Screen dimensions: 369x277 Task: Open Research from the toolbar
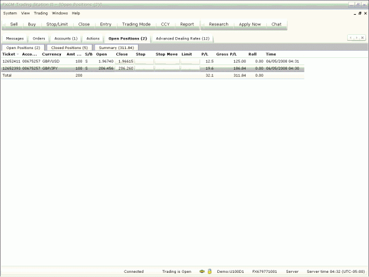tap(218, 24)
